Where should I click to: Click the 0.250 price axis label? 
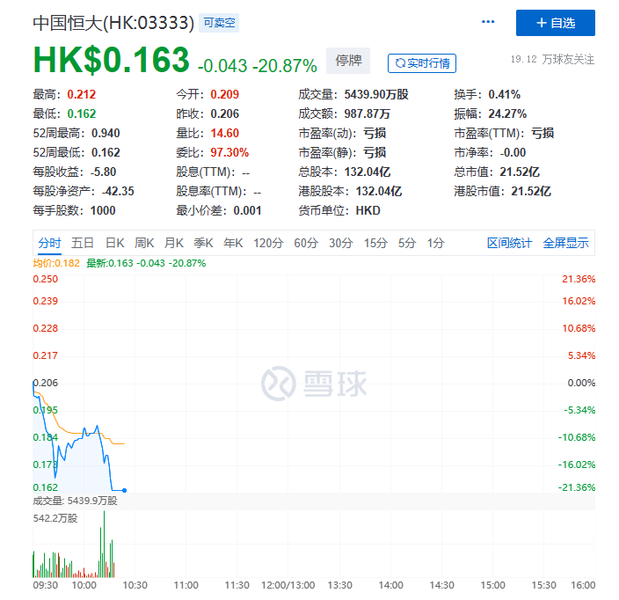pos(46,279)
